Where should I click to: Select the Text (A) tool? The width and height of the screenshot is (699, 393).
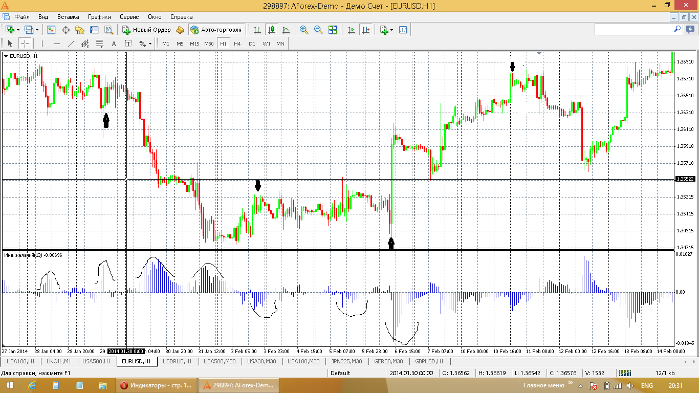click(114, 43)
